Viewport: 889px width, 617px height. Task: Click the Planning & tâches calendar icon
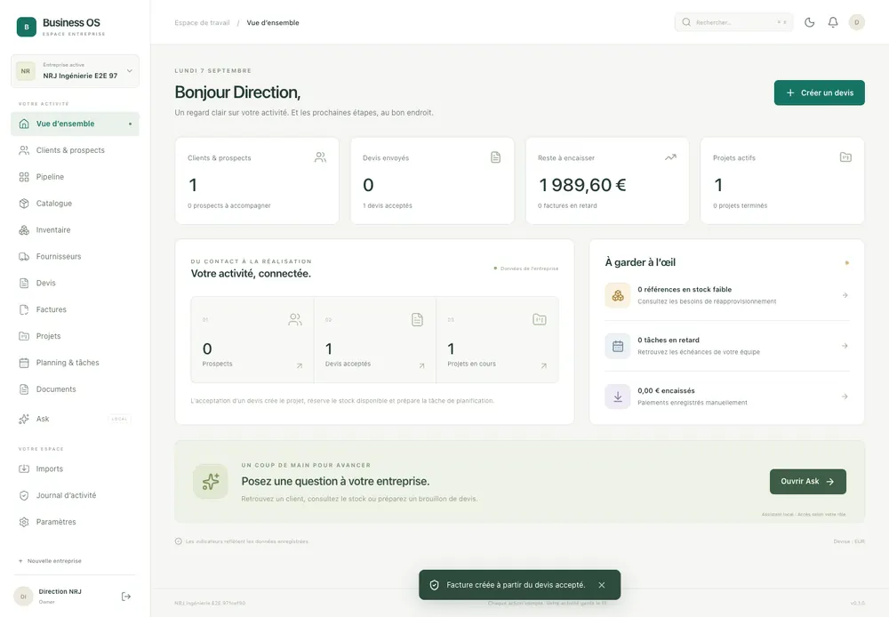[24, 363]
